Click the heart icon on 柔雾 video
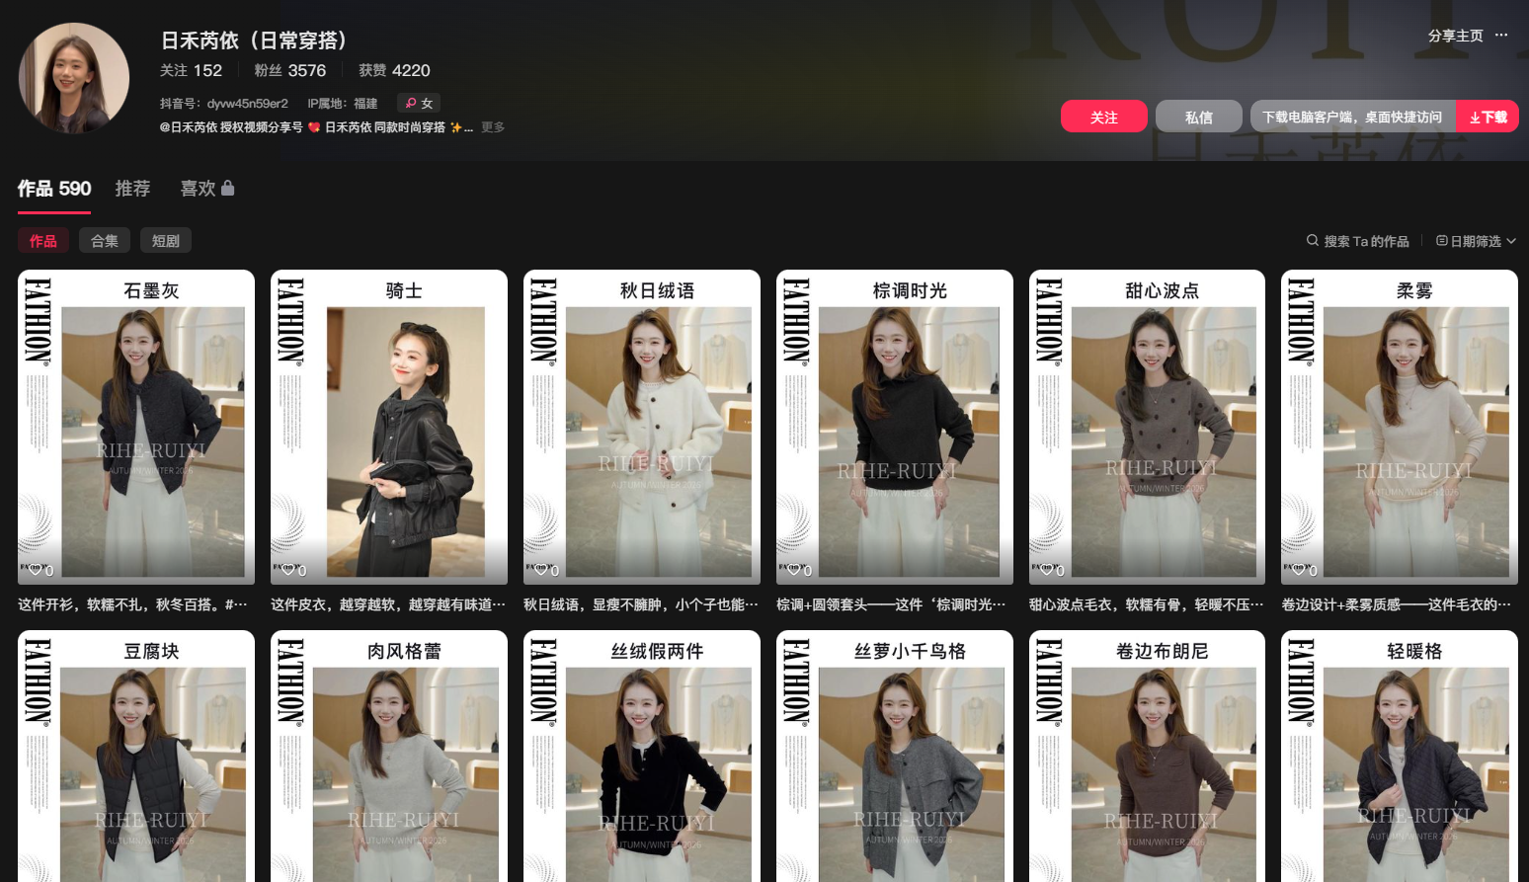Image resolution: width=1529 pixels, height=882 pixels. pyautogui.click(x=1299, y=570)
